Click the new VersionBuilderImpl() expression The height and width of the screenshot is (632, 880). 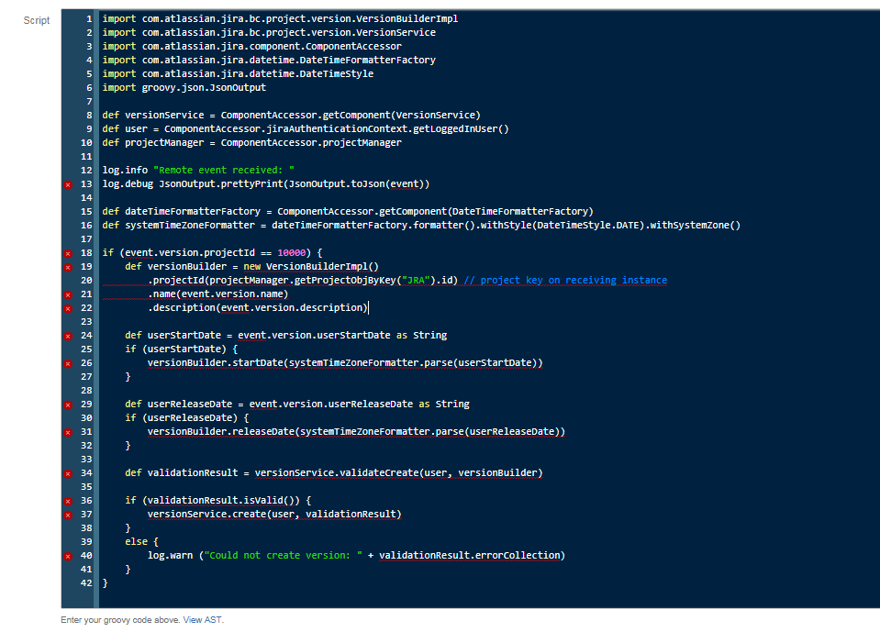pos(311,266)
